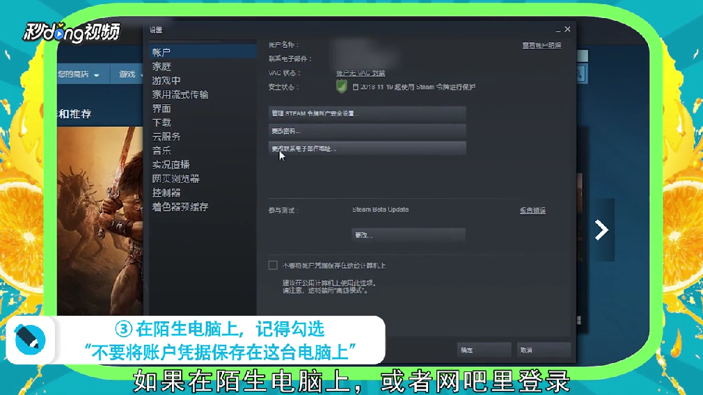Switch to the 界面 settings category

[162, 108]
